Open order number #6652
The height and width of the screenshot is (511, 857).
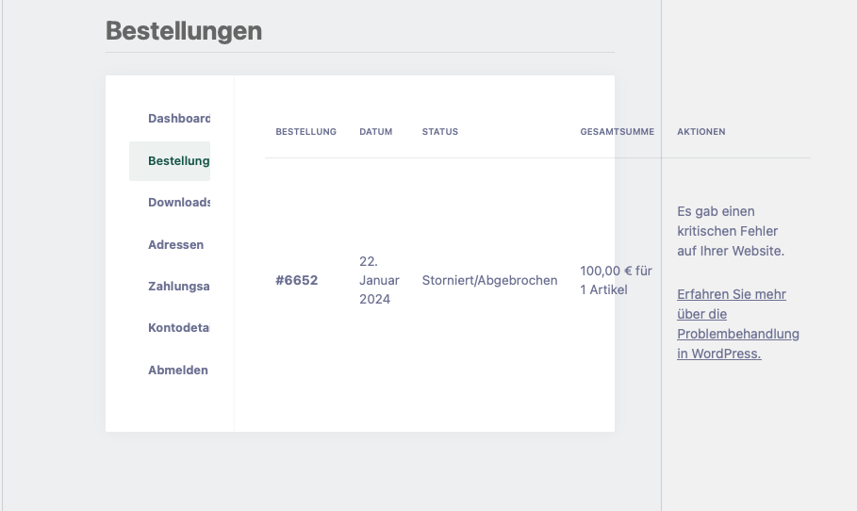tap(297, 280)
